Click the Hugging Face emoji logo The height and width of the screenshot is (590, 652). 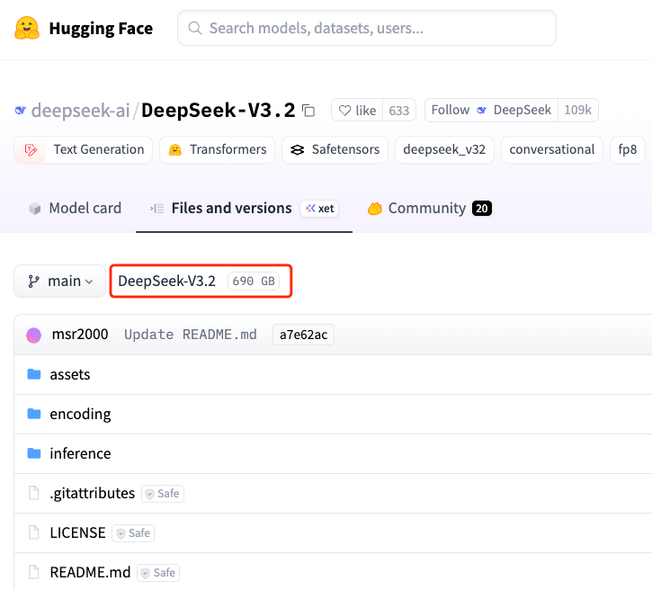click(27, 28)
